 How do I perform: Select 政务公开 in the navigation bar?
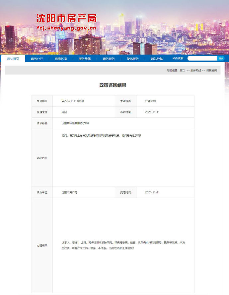[37, 59]
